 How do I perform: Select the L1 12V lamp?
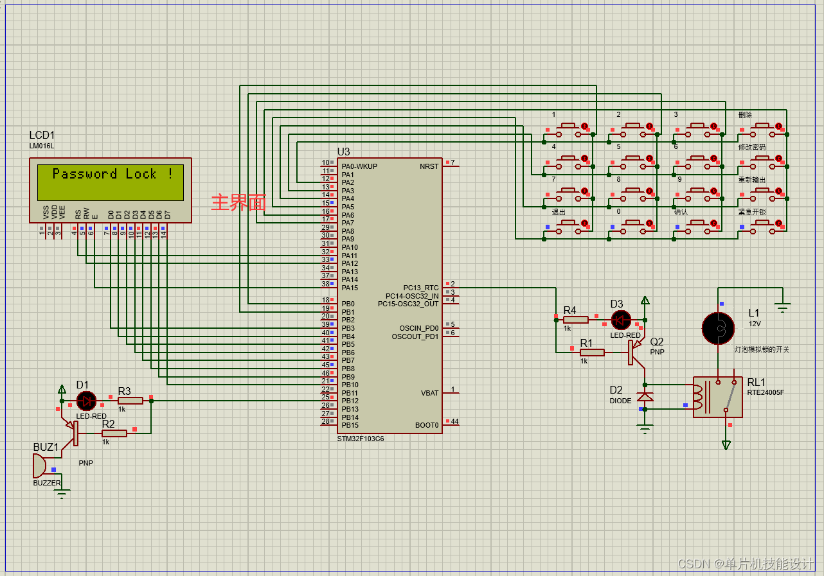pyautogui.click(x=717, y=327)
